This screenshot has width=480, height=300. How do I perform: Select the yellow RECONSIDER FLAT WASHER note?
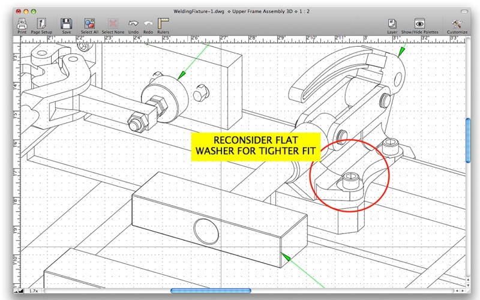pos(256,147)
